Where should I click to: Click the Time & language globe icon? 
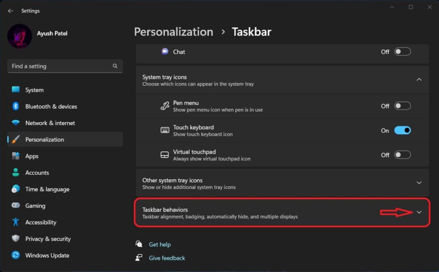click(x=16, y=189)
